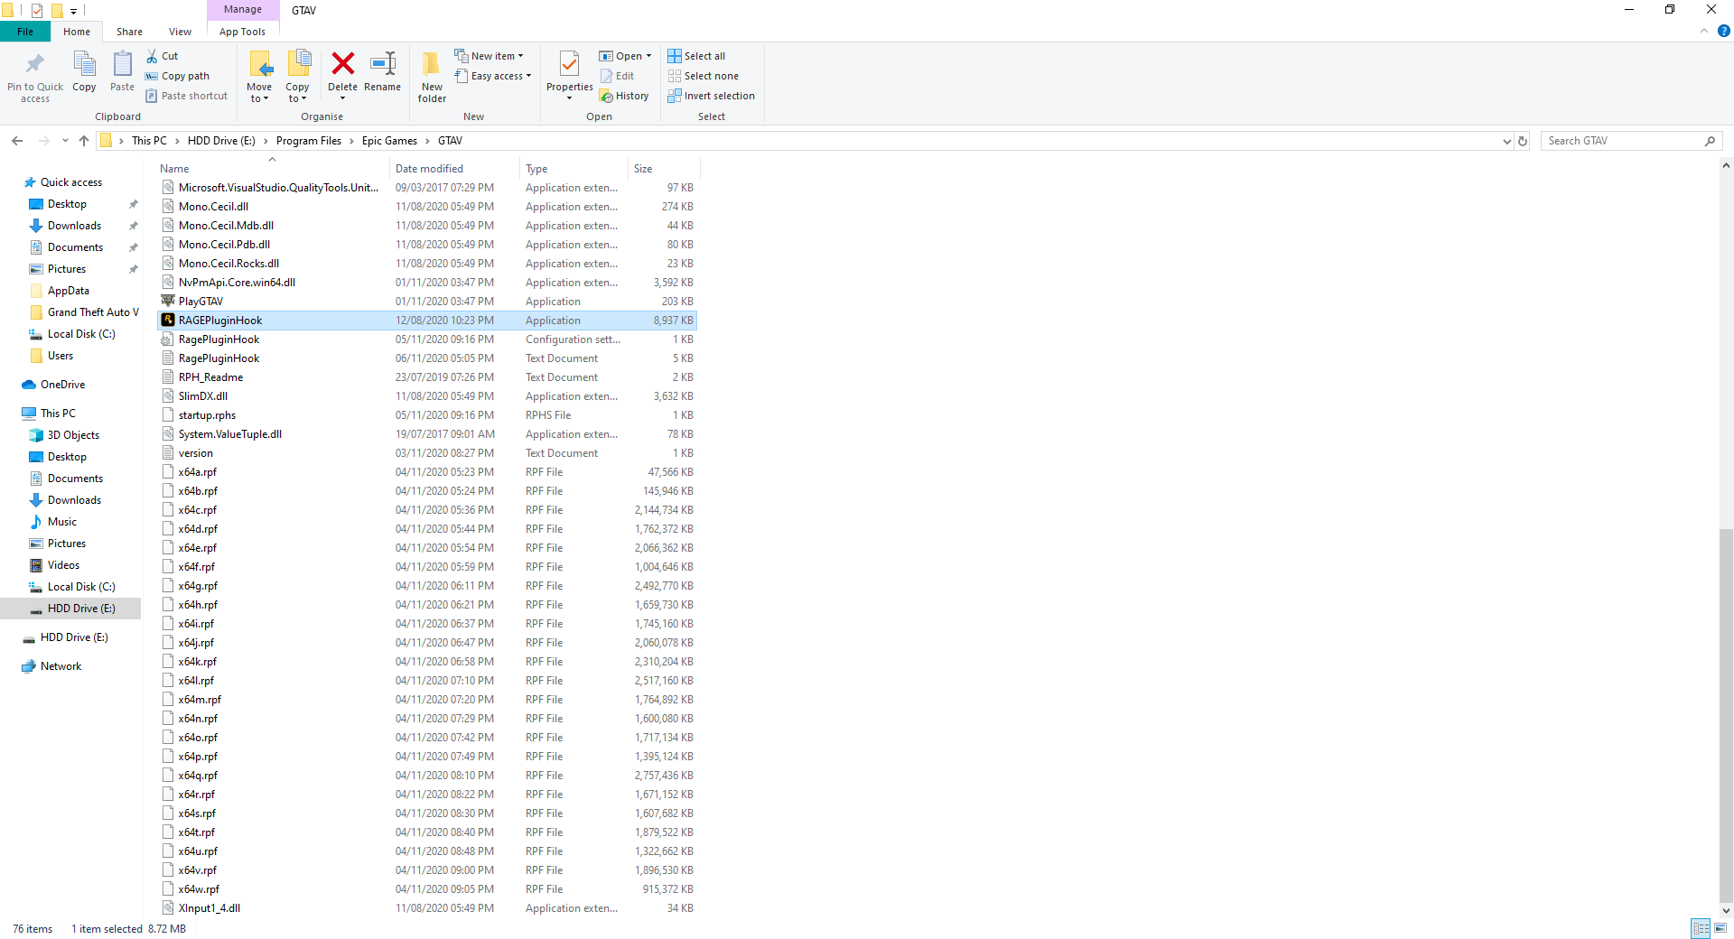Click This PC in the address path
This screenshot has height=939, width=1734.
(149, 141)
